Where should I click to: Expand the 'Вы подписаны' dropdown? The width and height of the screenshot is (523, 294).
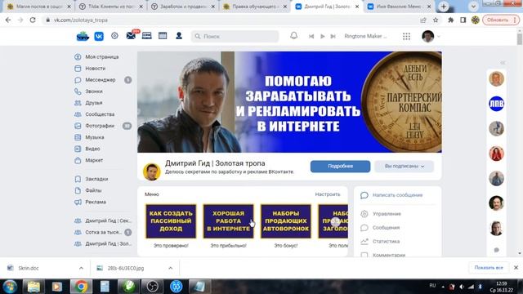(404, 166)
